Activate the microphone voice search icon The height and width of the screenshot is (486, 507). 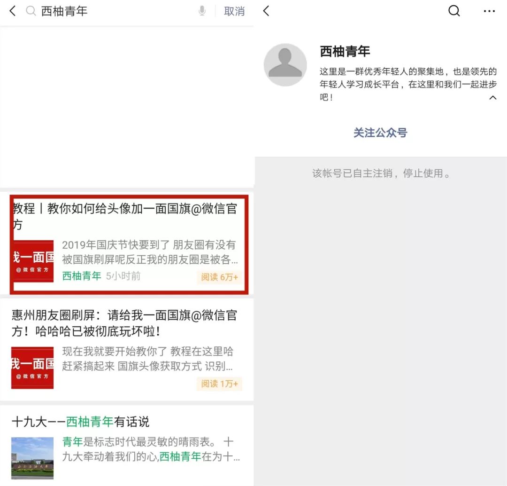(202, 11)
